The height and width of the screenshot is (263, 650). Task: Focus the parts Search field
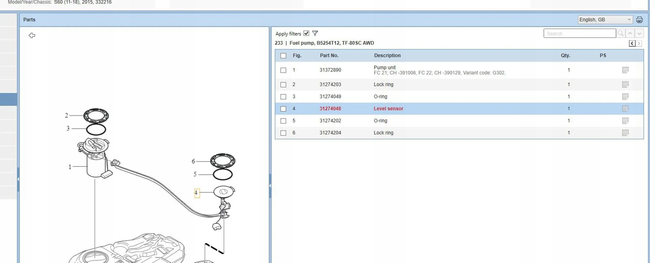pyautogui.click(x=580, y=33)
